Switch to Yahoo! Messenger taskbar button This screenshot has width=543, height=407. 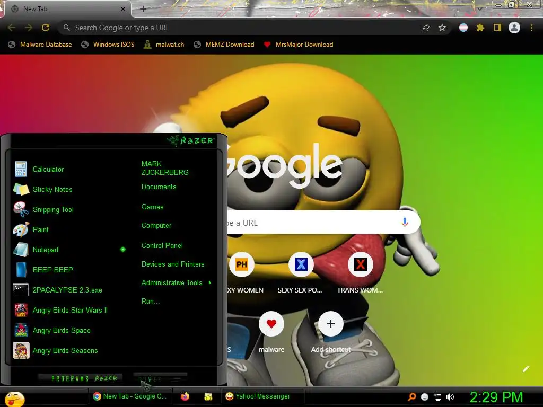[x=262, y=396]
